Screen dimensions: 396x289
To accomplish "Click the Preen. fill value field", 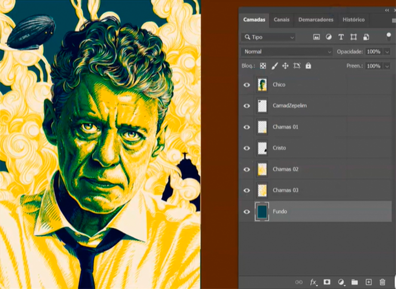I will (x=374, y=66).
